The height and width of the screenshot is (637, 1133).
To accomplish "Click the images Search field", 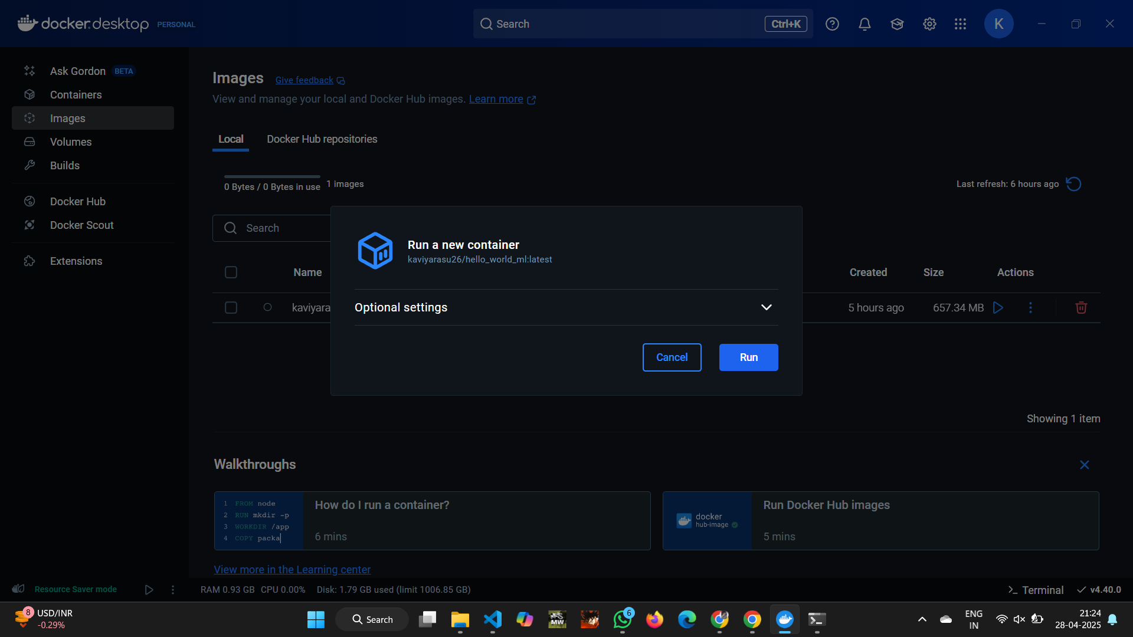I will [x=271, y=228].
